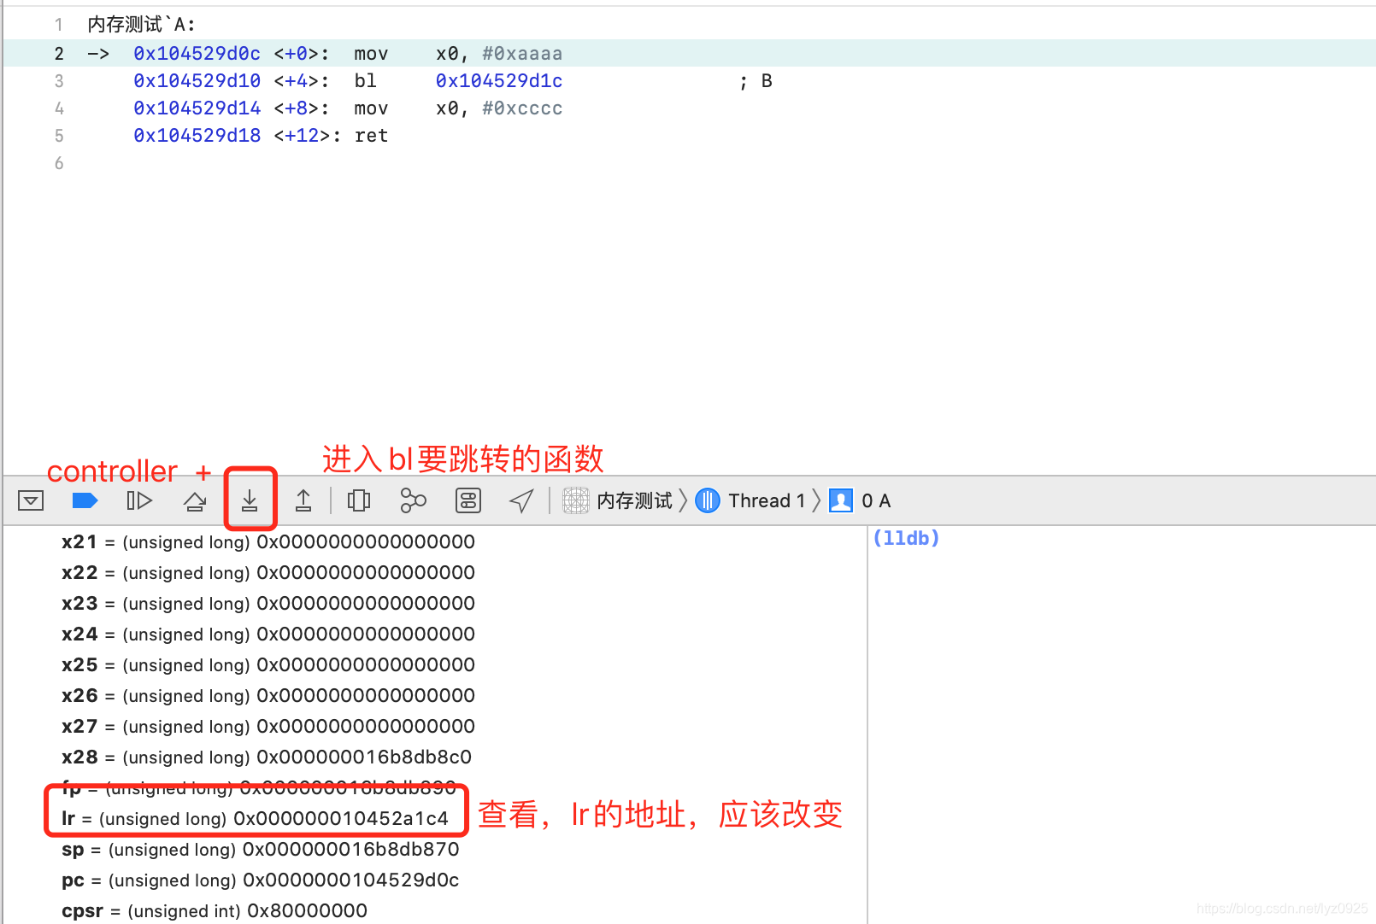Step into the bl target function
Image resolution: width=1376 pixels, height=924 pixels.
(250, 500)
